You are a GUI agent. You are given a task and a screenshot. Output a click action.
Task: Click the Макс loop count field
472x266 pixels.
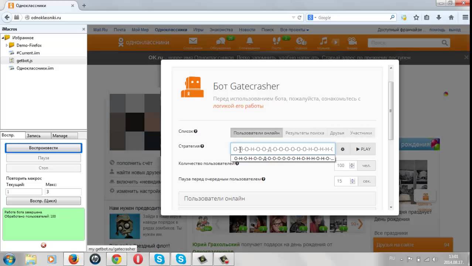(63, 192)
